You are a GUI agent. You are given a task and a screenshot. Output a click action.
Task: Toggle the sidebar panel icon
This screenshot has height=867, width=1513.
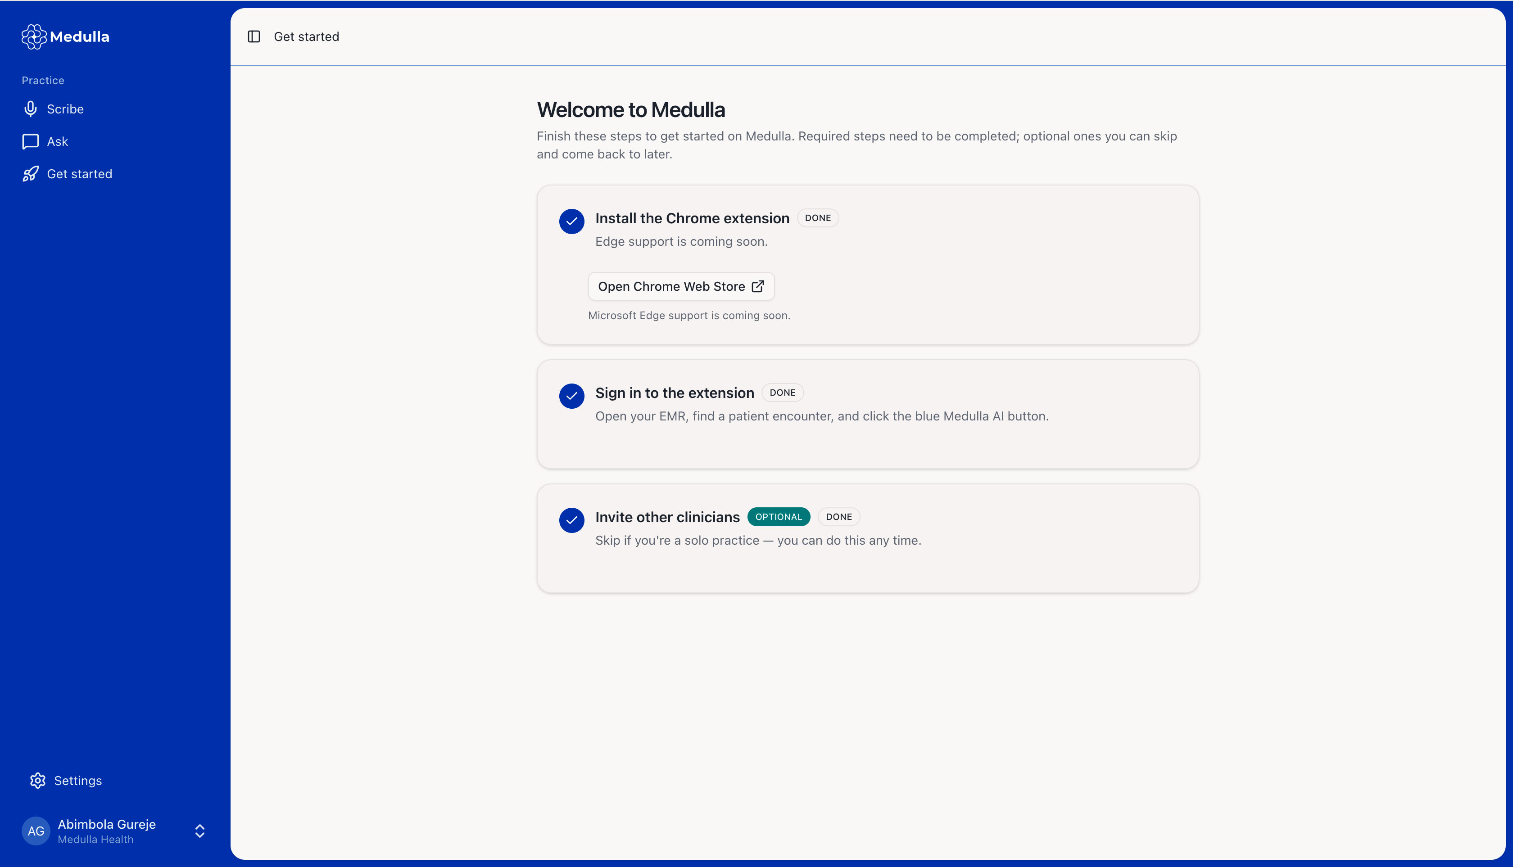coord(254,36)
